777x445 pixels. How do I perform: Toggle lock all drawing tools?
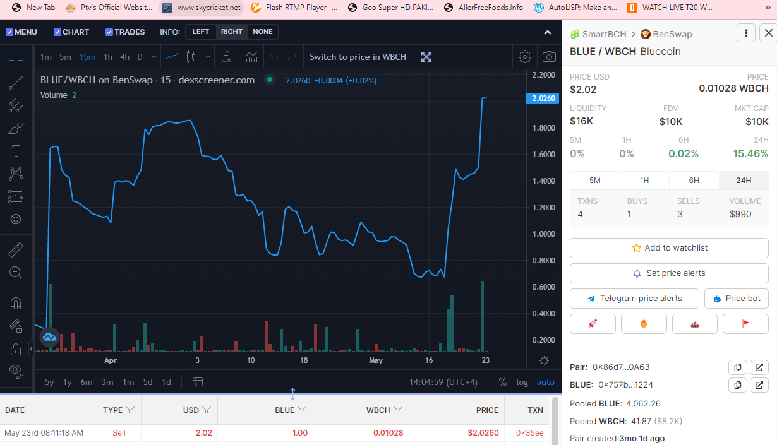tap(16, 349)
